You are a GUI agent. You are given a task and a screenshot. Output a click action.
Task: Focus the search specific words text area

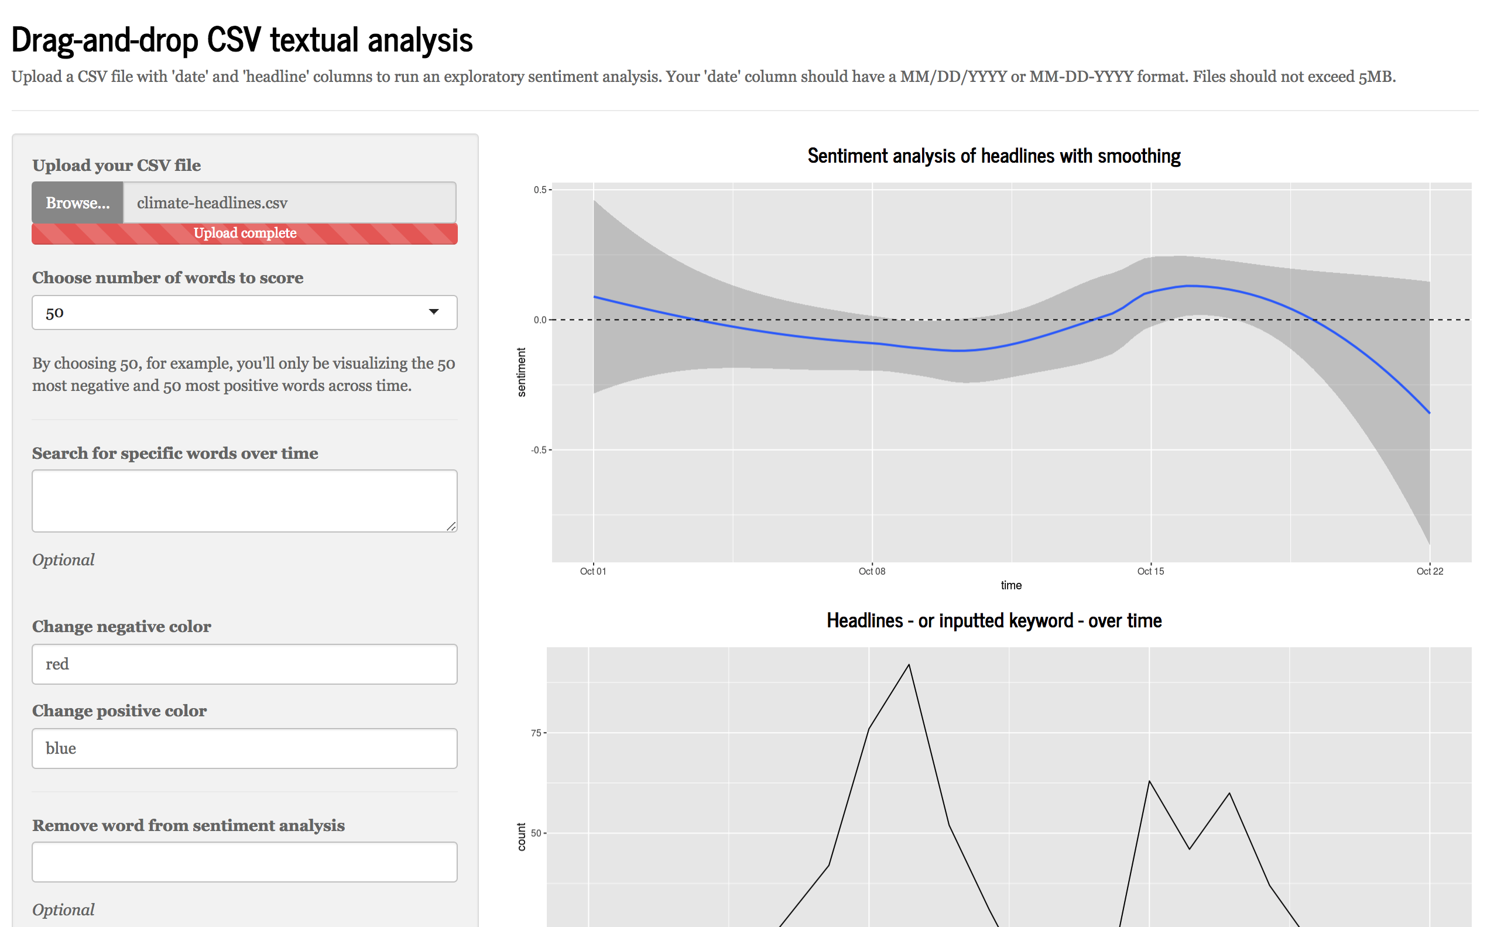[244, 500]
